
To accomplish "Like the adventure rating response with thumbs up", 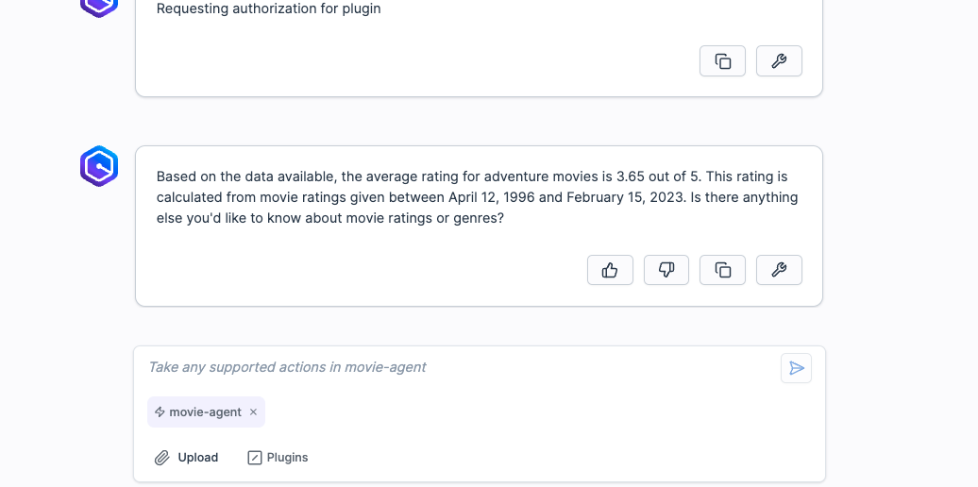I will [610, 270].
